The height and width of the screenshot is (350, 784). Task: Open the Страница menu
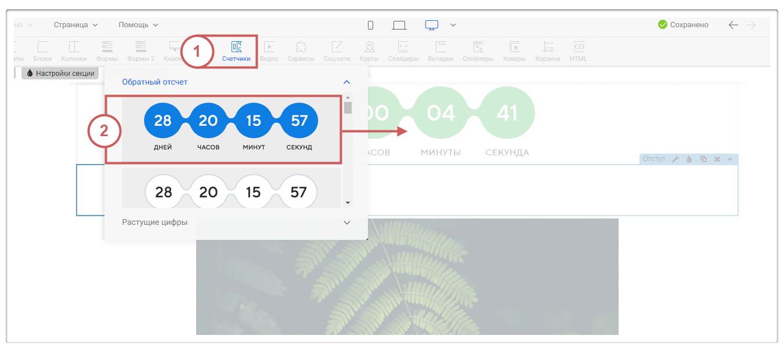(x=75, y=25)
